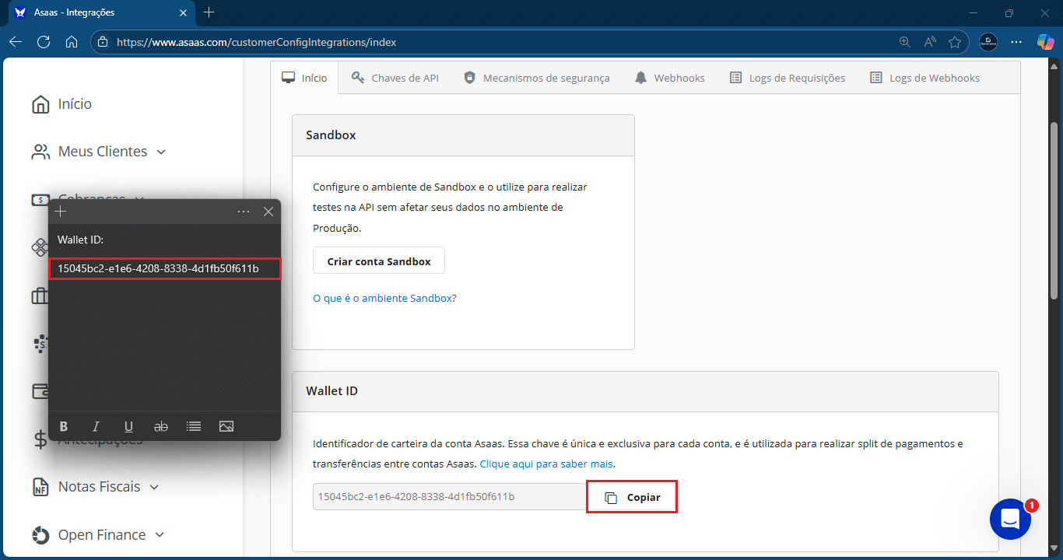1063x560 pixels.
Task: Toggle bullet list in the sticky note
Action: point(194,425)
